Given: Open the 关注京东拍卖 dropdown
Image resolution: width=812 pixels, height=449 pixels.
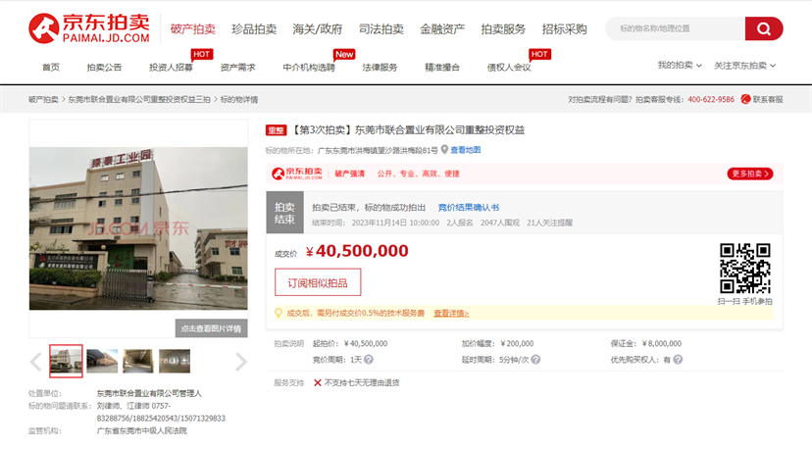Looking at the screenshot, I should (744, 66).
